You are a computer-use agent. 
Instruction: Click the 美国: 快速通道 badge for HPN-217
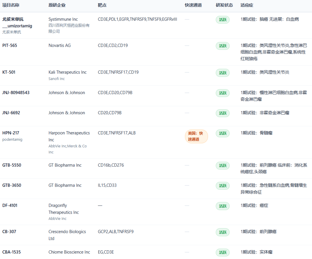click(196, 136)
